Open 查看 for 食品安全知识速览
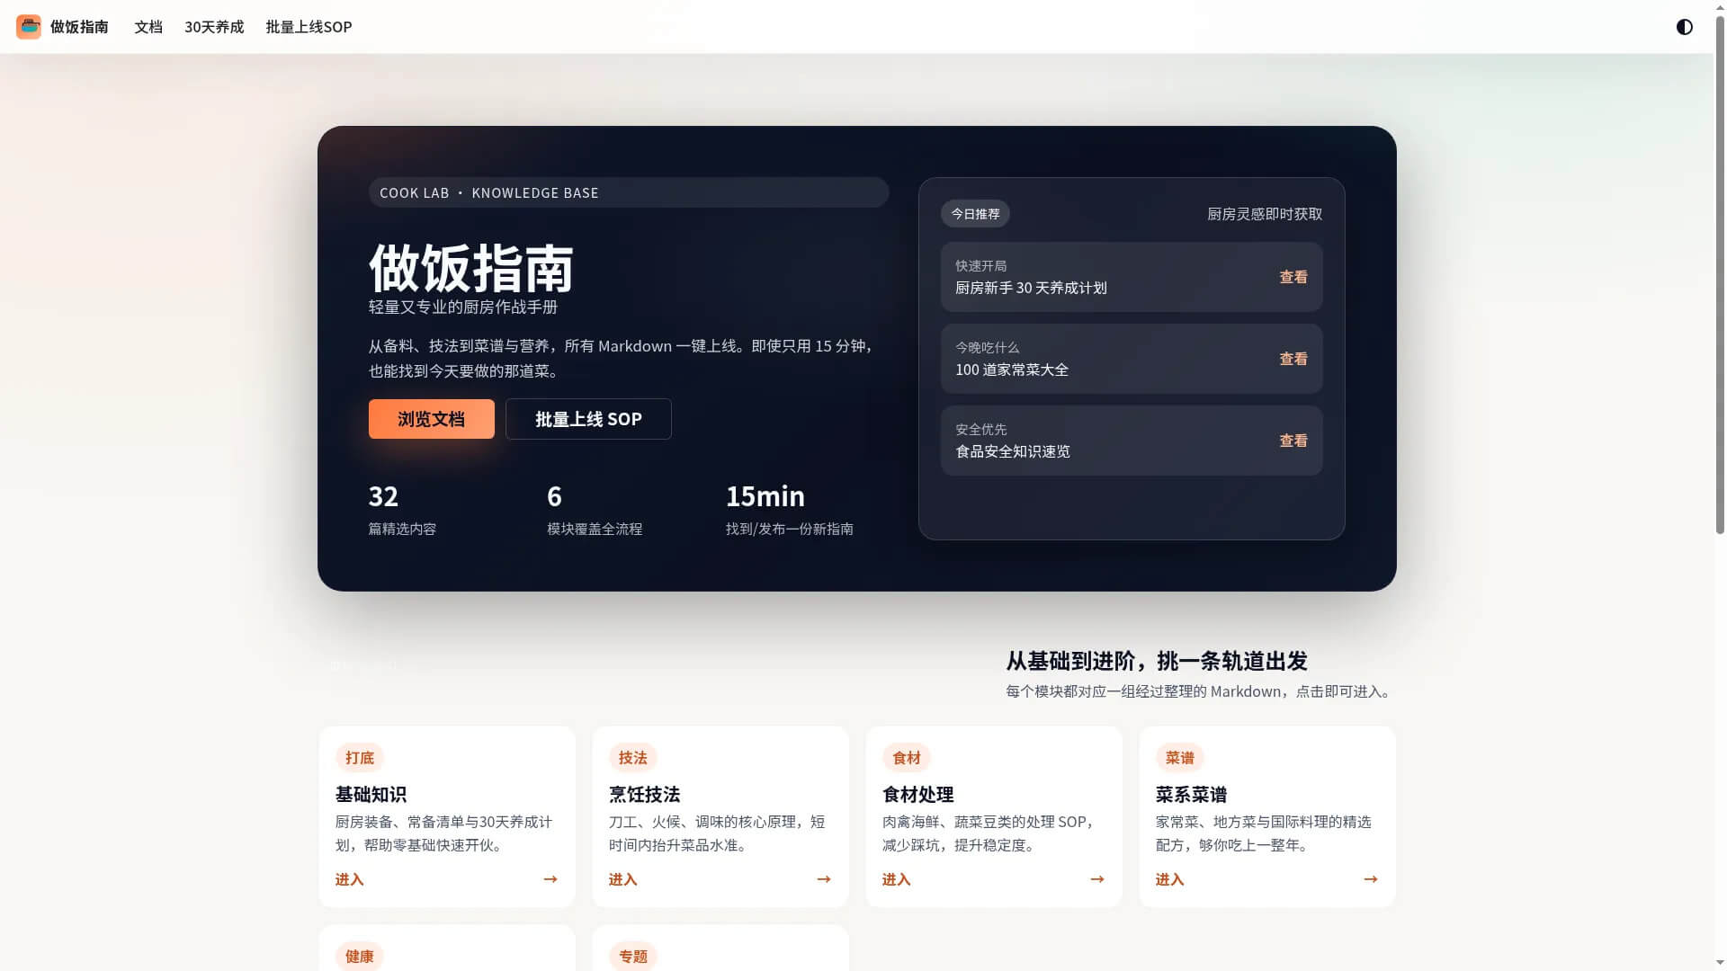The width and height of the screenshot is (1727, 971). click(x=1293, y=441)
